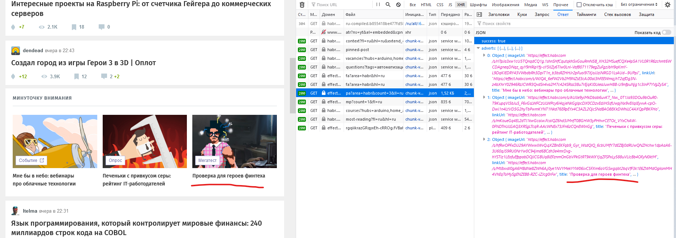Click views eye icon showing 2.1K

(42, 27)
